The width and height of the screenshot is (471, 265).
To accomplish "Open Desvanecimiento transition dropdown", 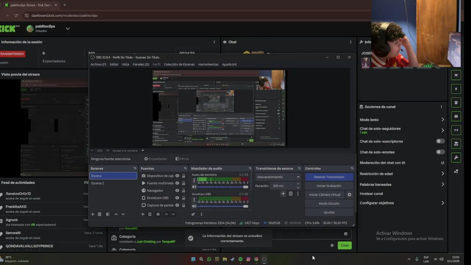I will point(279,177).
